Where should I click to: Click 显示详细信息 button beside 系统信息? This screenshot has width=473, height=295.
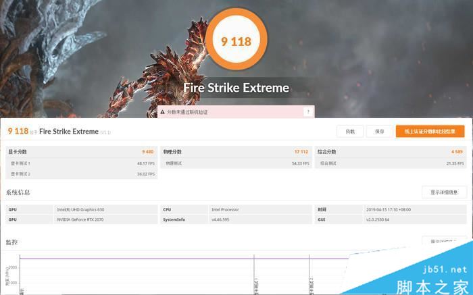click(x=444, y=192)
